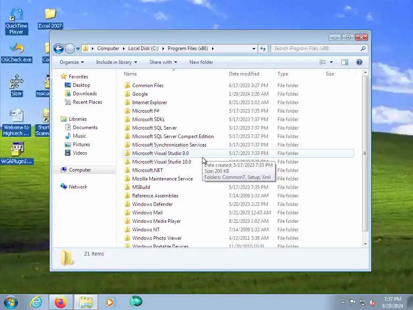
Task: Select Desktop under Favorites
Action: tap(81, 85)
